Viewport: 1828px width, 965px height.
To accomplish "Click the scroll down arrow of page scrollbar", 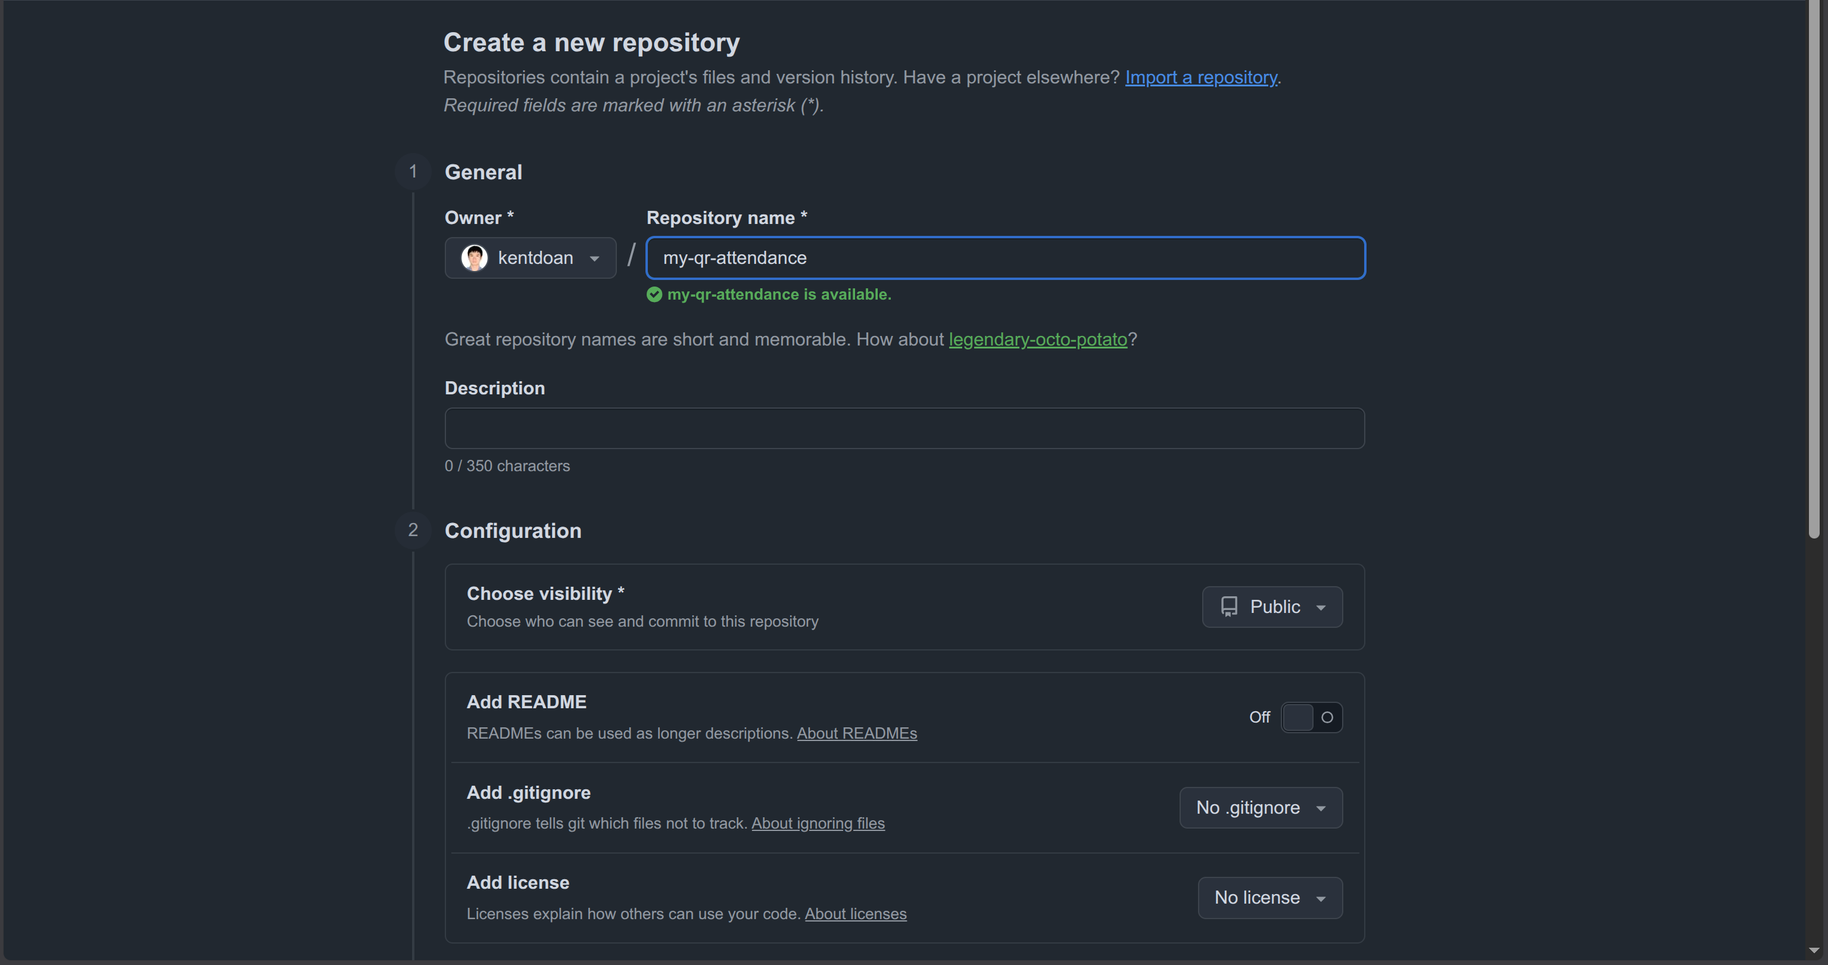I will [x=1814, y=950].
